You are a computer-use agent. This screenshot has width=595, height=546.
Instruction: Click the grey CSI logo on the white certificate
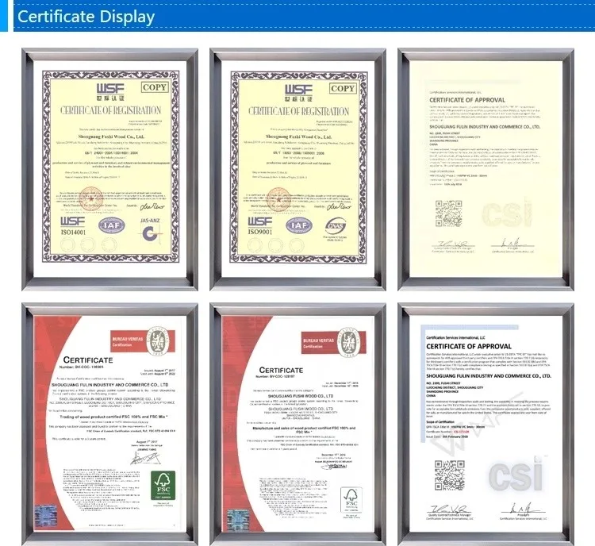coord(516,475)
